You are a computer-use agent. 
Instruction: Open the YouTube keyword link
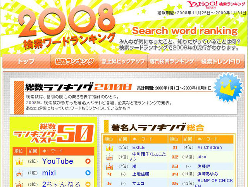58,161
